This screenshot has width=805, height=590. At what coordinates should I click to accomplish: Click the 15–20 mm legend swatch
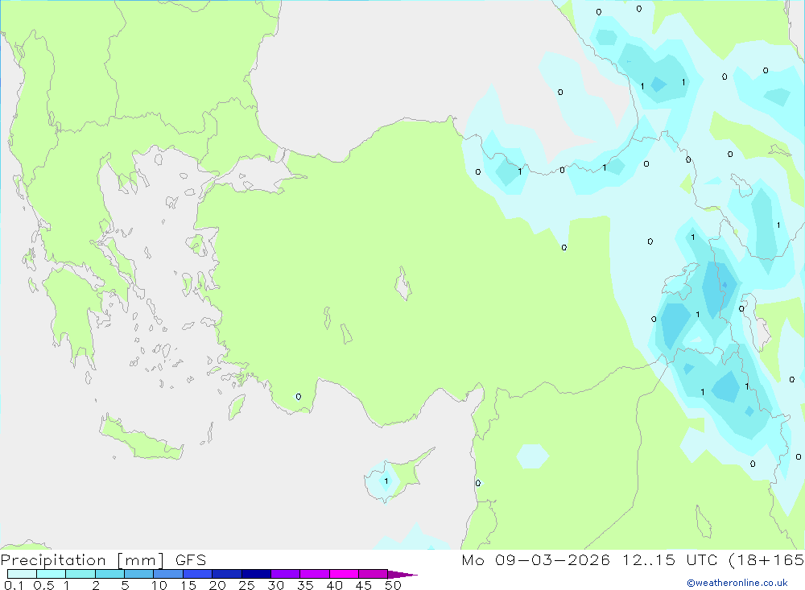[198, 574]
